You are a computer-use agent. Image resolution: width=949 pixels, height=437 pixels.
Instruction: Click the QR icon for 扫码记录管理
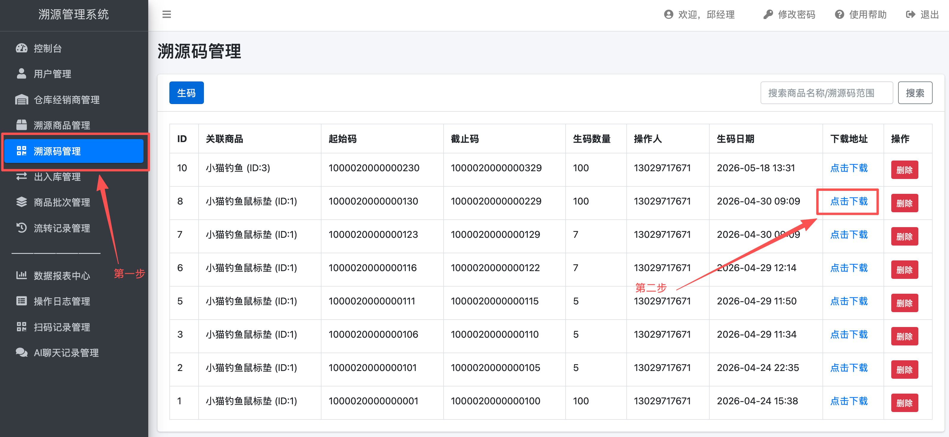click(x=22, y=327)
